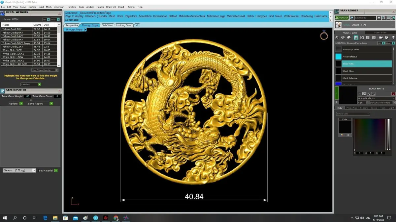Viewport: 396px width, 222px height.
Task: Open the Analyze menu
Action: (x=90, y=7)
